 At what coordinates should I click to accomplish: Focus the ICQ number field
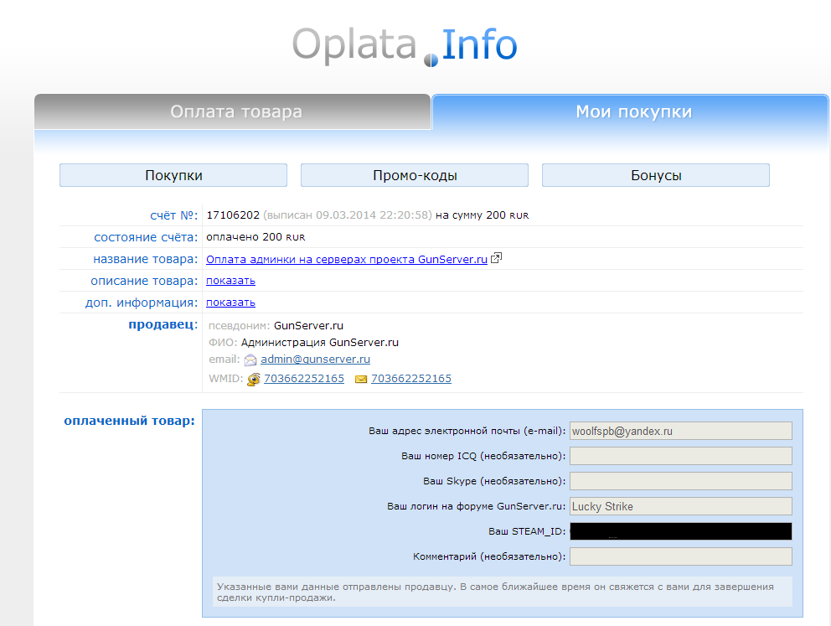click(680, 456)
